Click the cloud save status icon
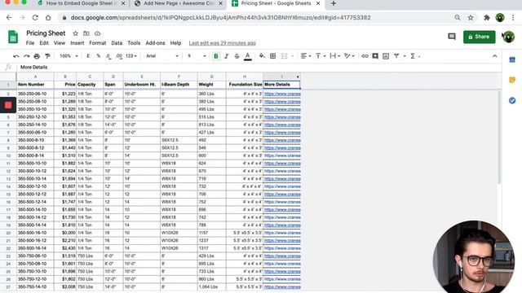The height and width of the screenshot is (293, 522). tap(97, 33)
